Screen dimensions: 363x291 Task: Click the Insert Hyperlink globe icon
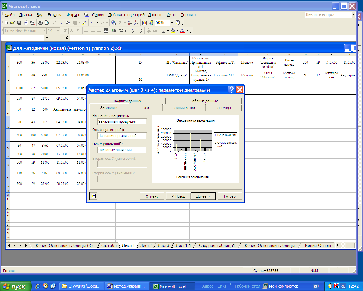click(x=114, y=23)
